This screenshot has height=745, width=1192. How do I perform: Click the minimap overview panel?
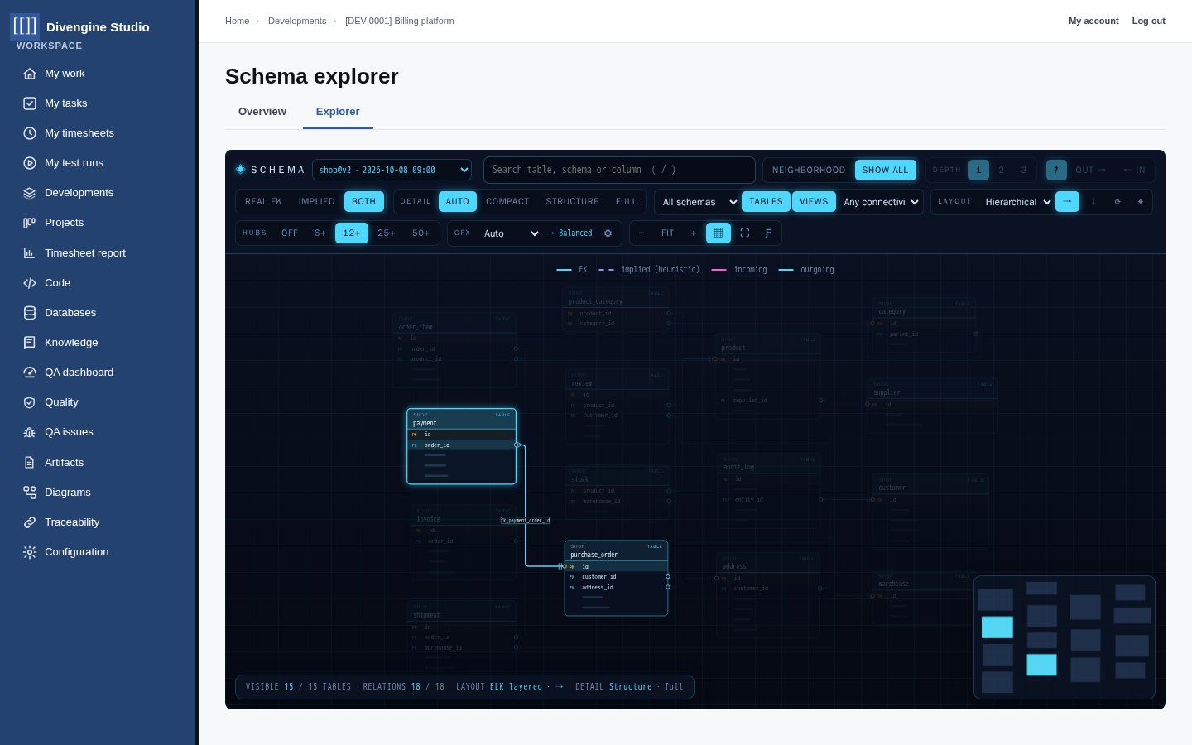coord(1065,637)
